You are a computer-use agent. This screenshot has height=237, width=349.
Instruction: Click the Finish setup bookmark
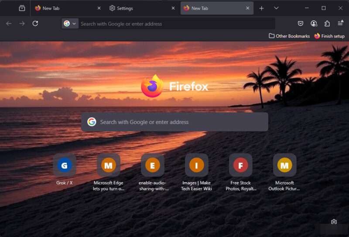[329, 36]
